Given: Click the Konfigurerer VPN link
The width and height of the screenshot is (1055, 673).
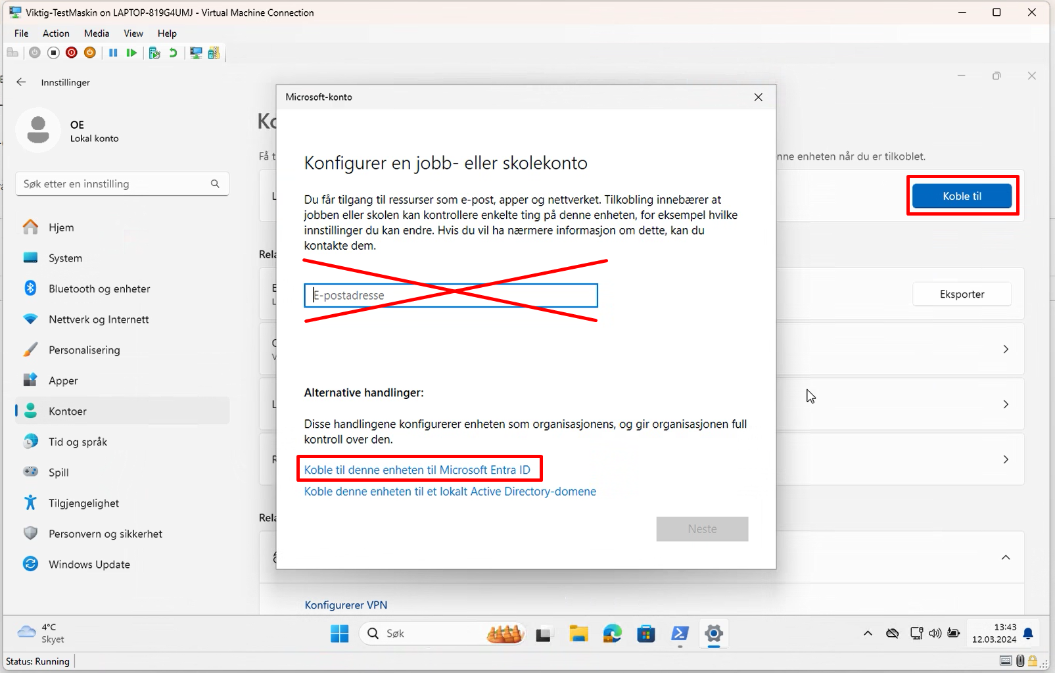Looking at the screenshot, I should tap(346, 605).
